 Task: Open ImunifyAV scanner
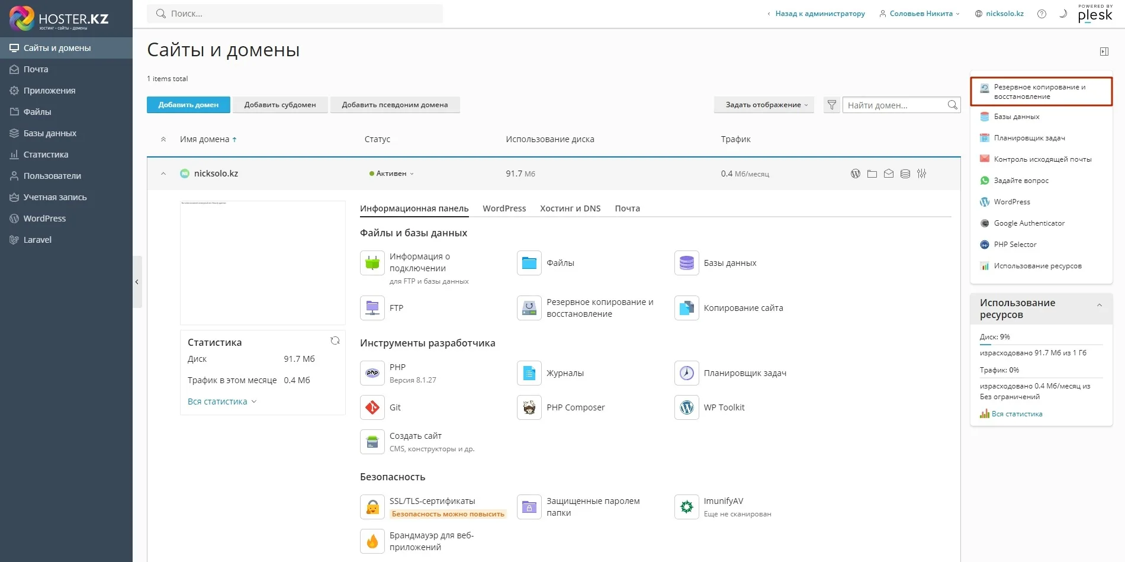coord(724,501)
